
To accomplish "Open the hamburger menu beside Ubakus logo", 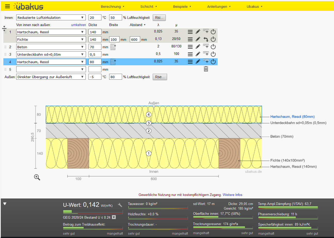I will click(7, 6).
